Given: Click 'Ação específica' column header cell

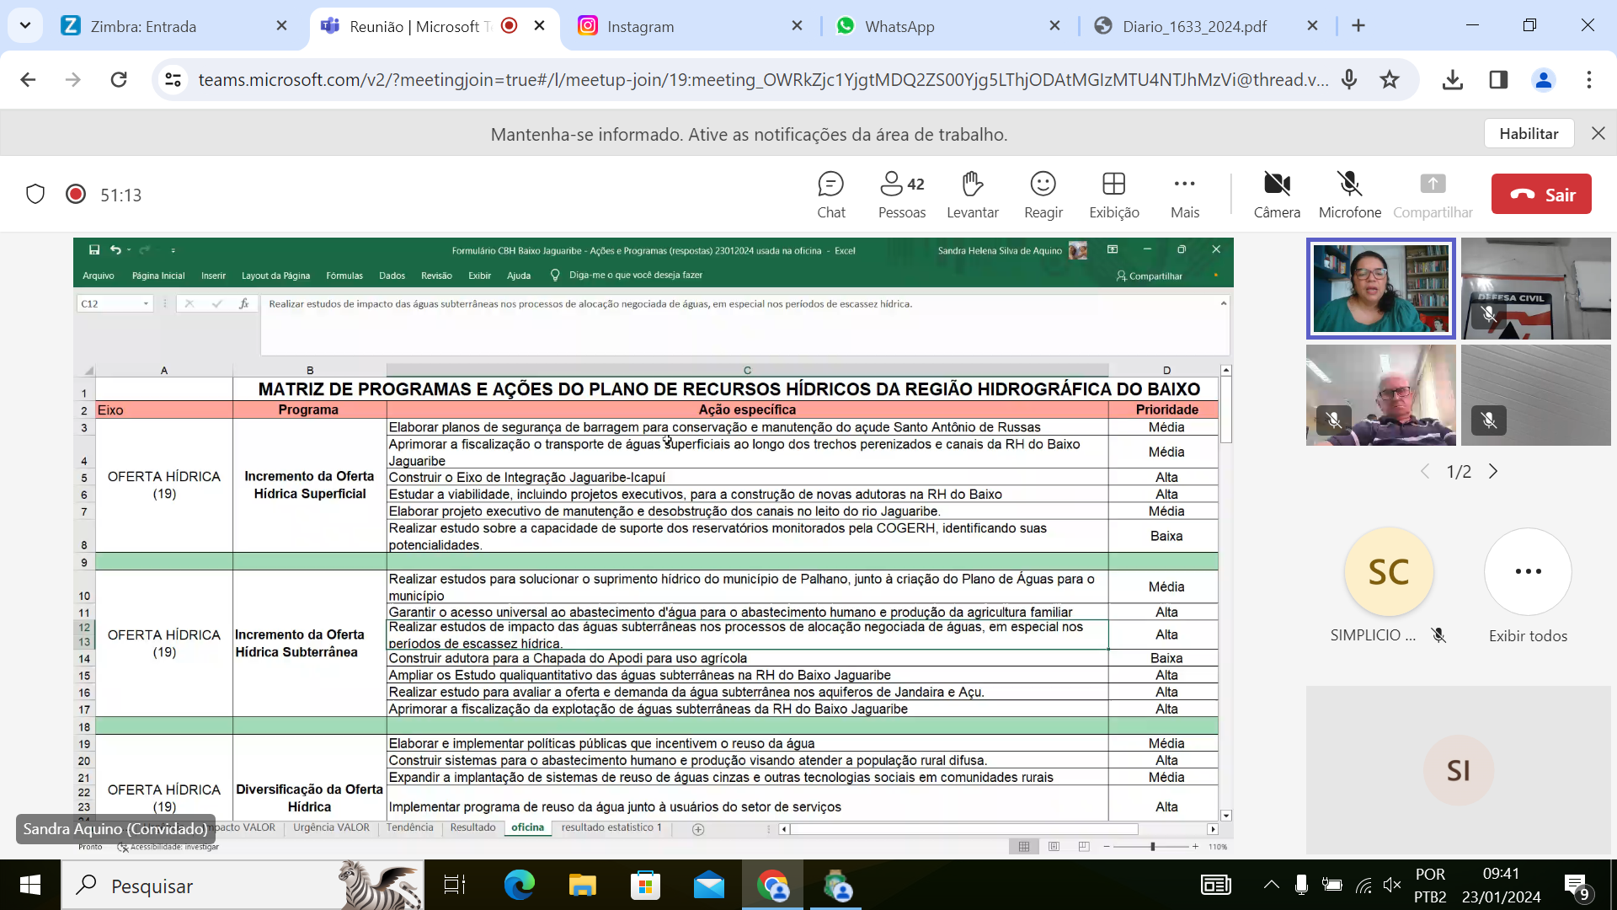Looking at the screenshot, I should [x=747, y=409].
